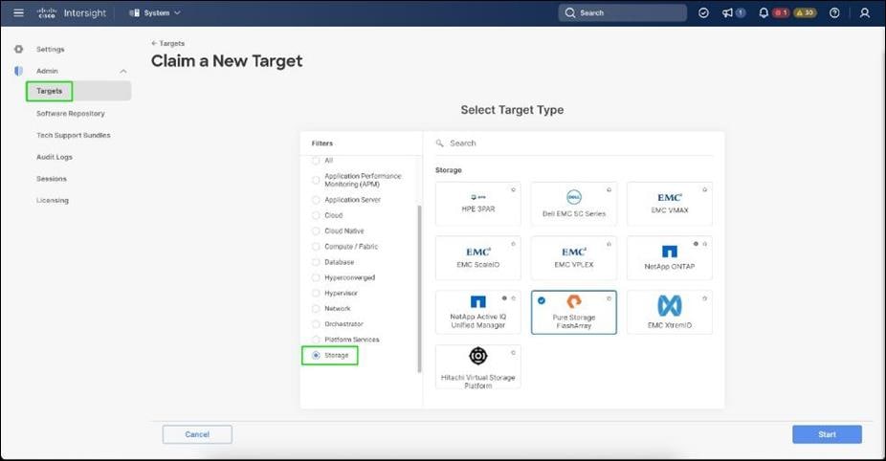
Task: Choose the HPE 3PAR target card
Action: 478,204
